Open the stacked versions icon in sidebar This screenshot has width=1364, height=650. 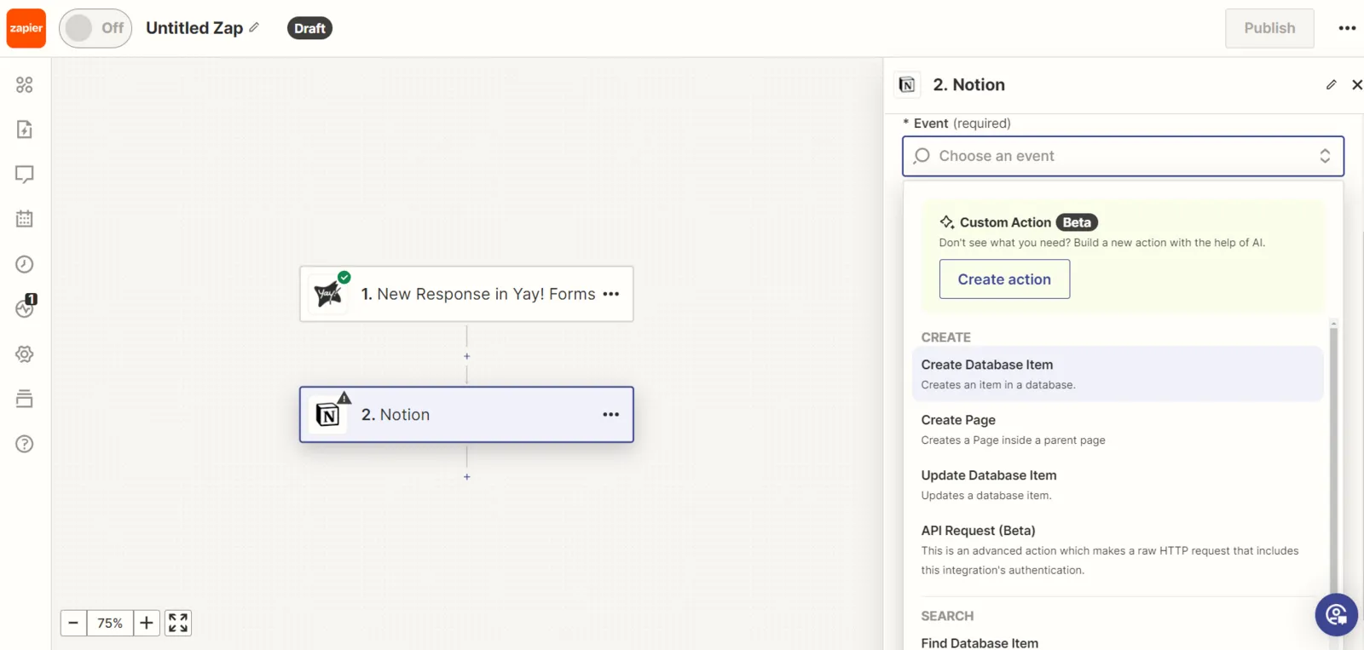[x=25, y=399]
